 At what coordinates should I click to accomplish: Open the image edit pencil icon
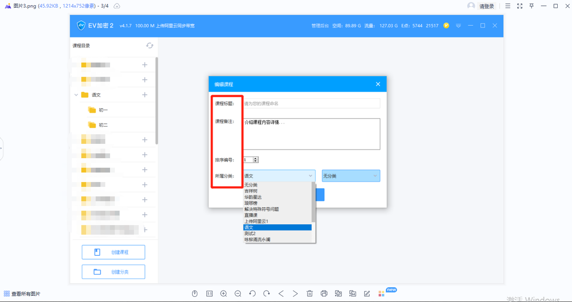pyautogui.click(x=367, y=293)
